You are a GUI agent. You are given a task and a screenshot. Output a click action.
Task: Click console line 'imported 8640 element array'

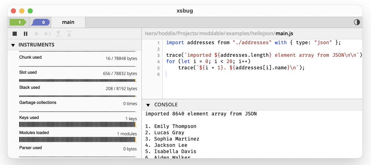click(201, 114)
